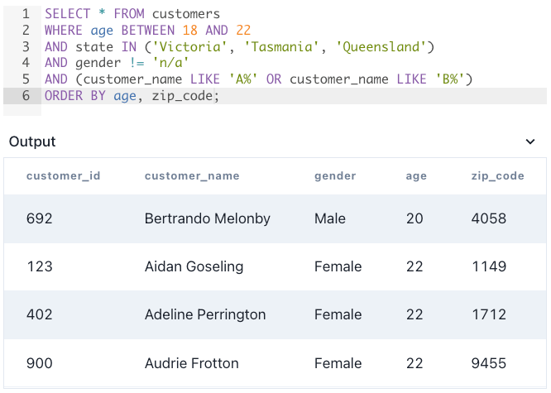Screen dimensions: 551x393
Task: Select the Bertrando Melonby row
Action: click(275, 218)
